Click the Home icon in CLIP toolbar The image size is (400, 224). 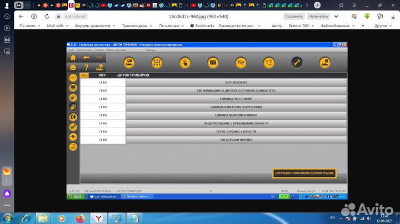[73, 57]
